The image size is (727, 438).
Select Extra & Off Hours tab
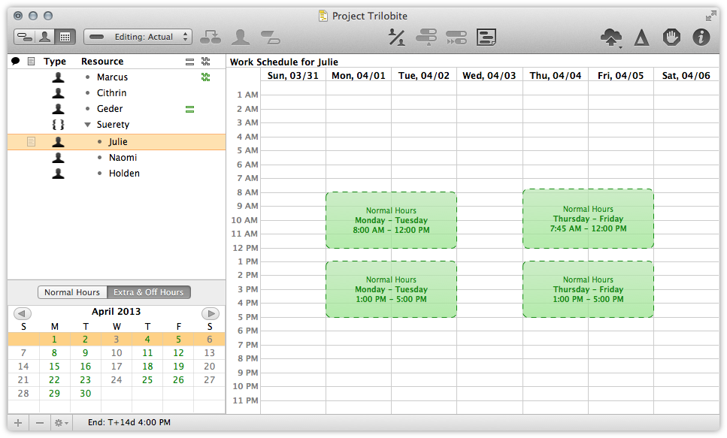[149, 292]
